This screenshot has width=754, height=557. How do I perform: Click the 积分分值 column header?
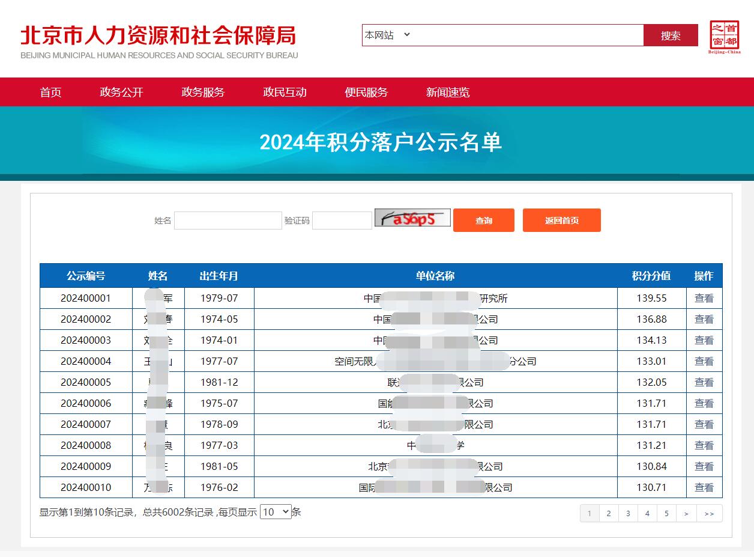[x=651, y=276]
